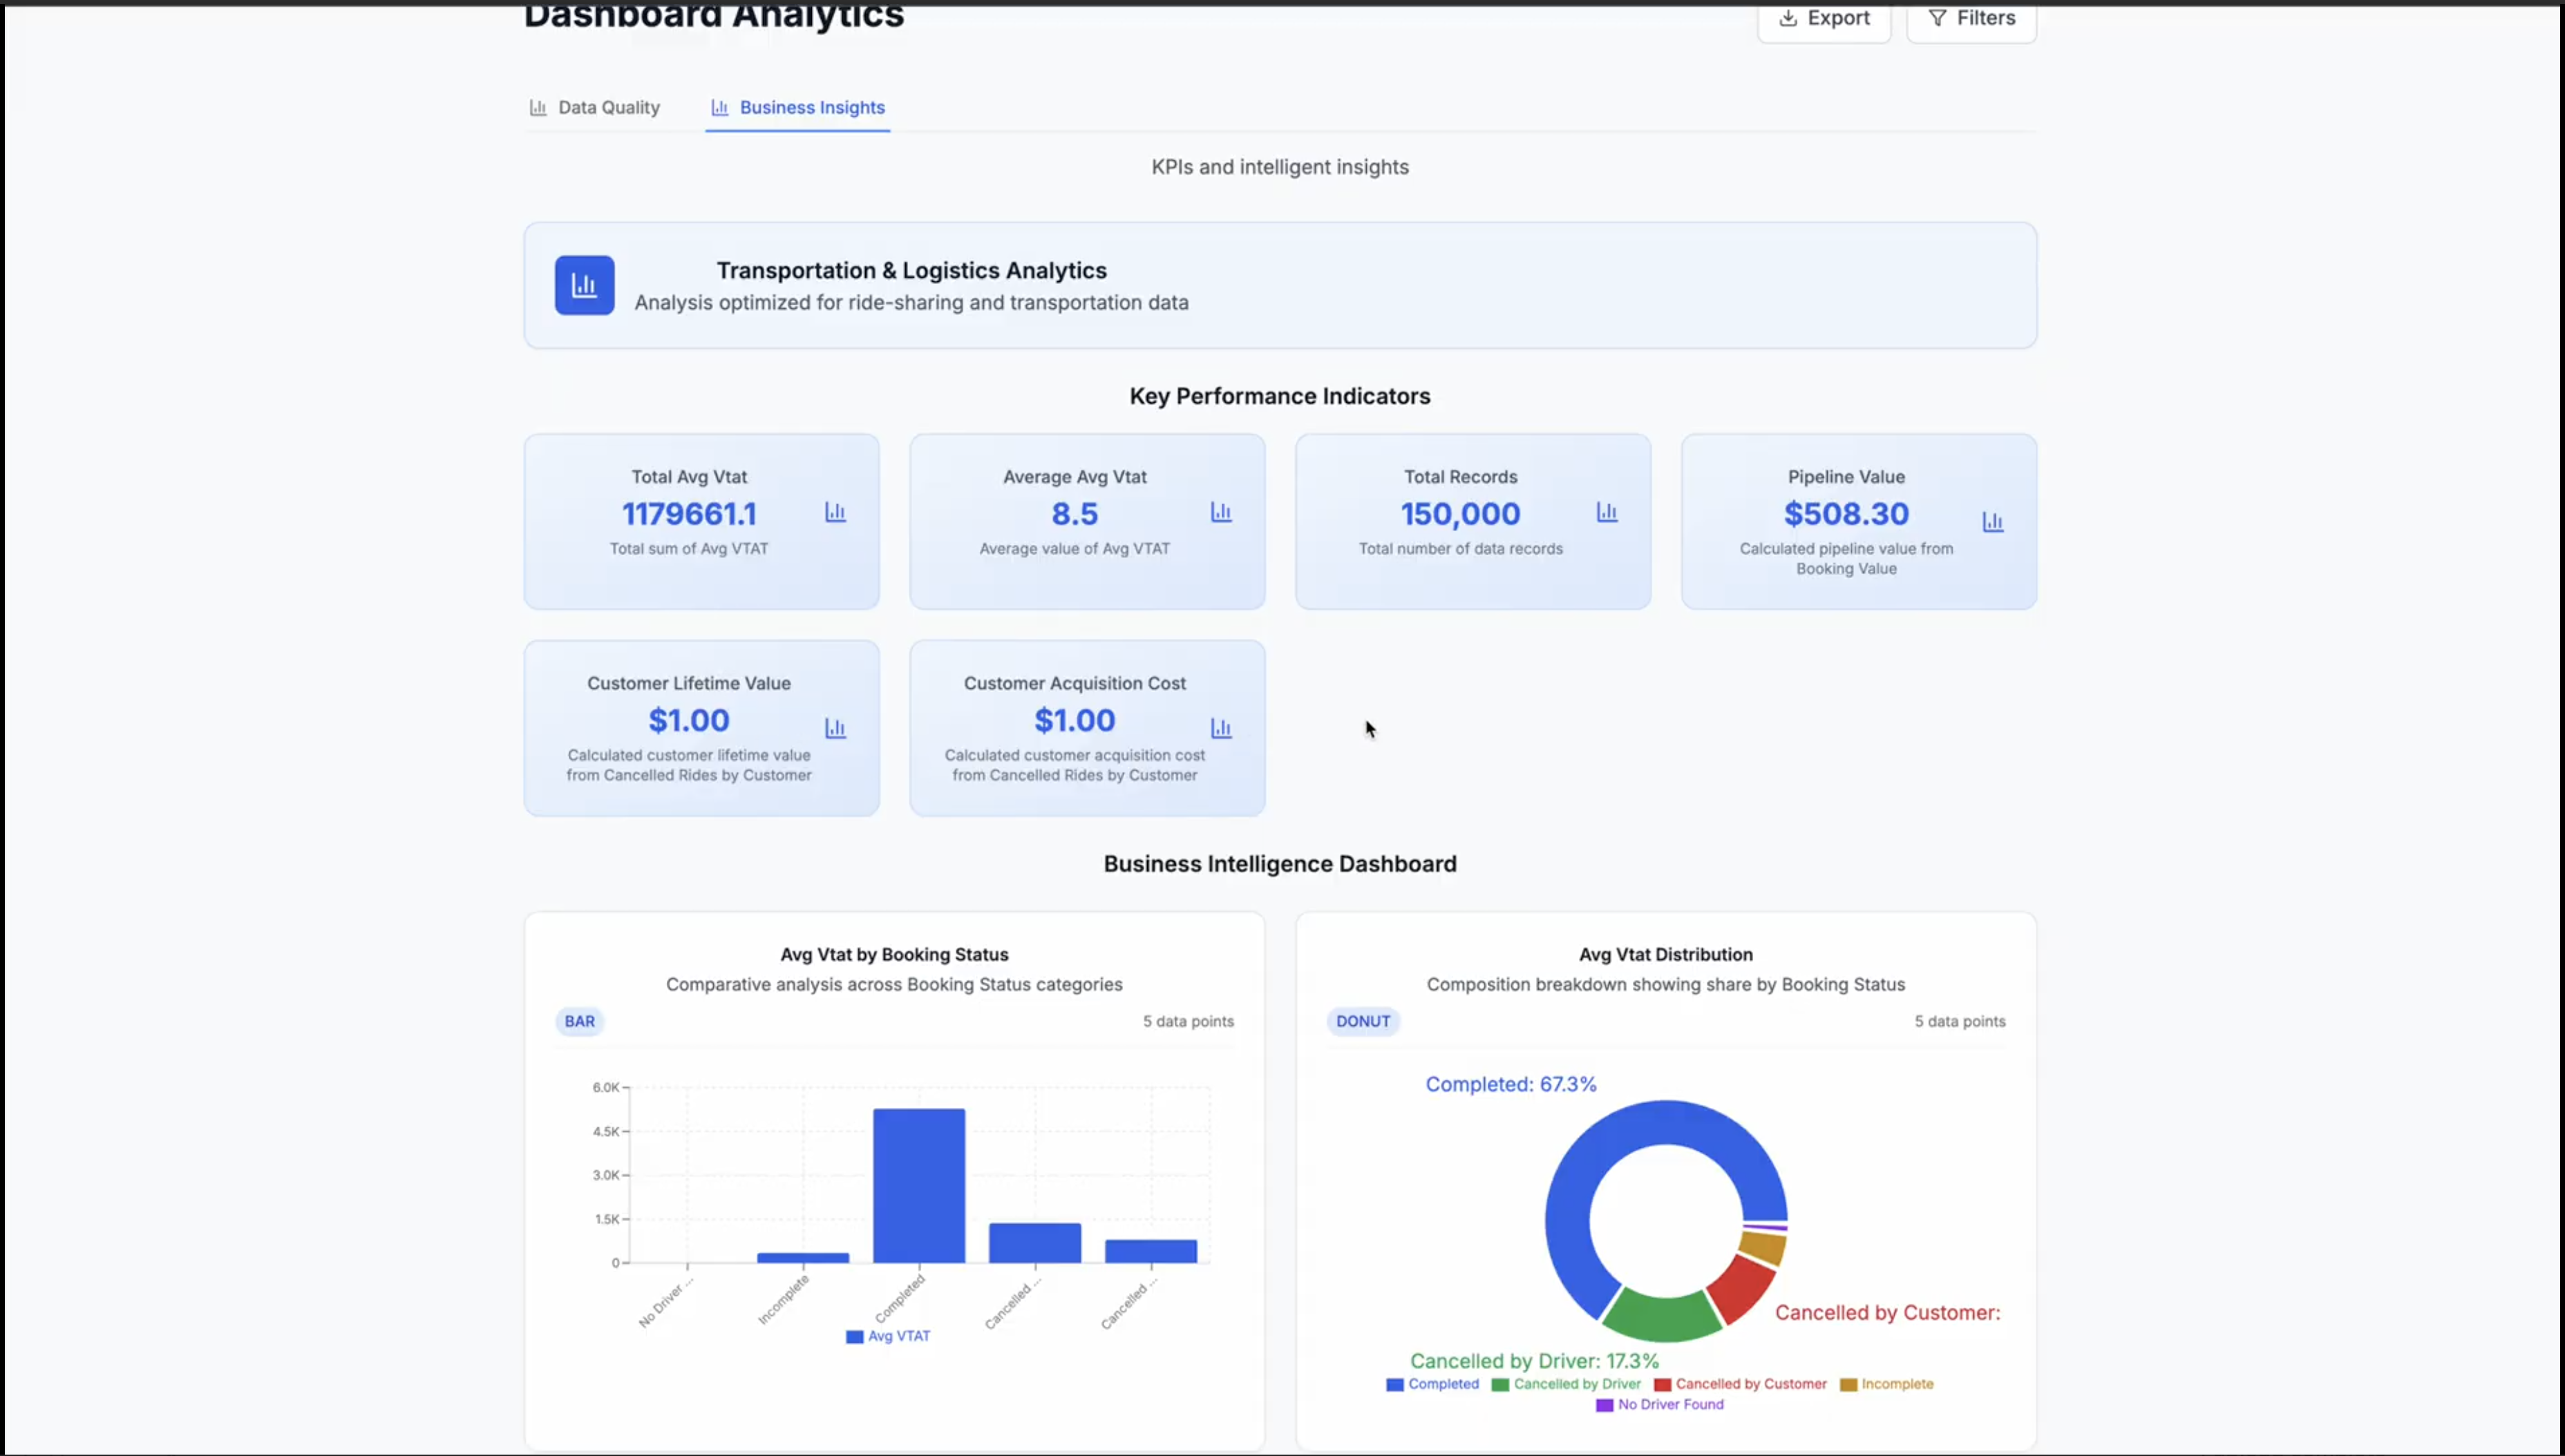Click '5 data points' in bar chart card
Image resolution: width=2565 pixels, height=1456 pixels.
[x=1189, y=1021]
